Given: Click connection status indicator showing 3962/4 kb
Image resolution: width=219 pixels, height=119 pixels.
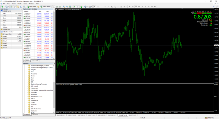Looking at the screenshot, I should [209, 118].
